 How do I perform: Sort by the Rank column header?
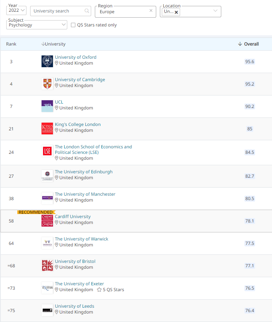(11, 44)
